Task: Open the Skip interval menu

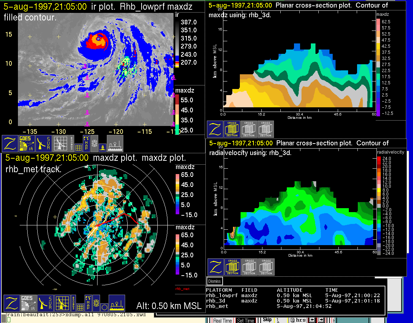Action: (267, 320)
